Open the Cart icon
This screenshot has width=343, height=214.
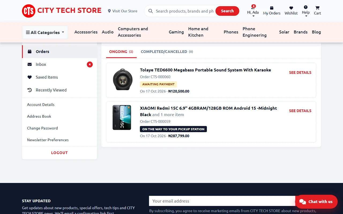pyautogui.click(x=318, y=8)
